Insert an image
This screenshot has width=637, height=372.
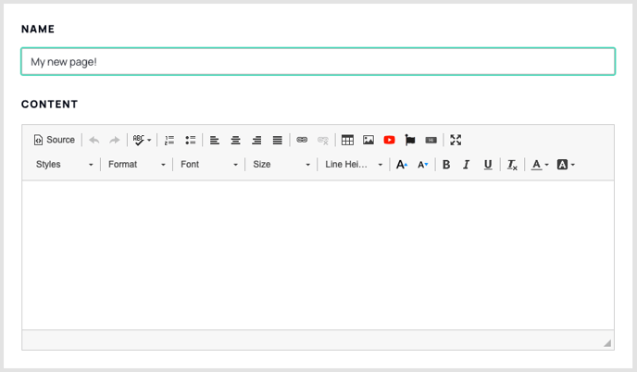tap(368, 140)
